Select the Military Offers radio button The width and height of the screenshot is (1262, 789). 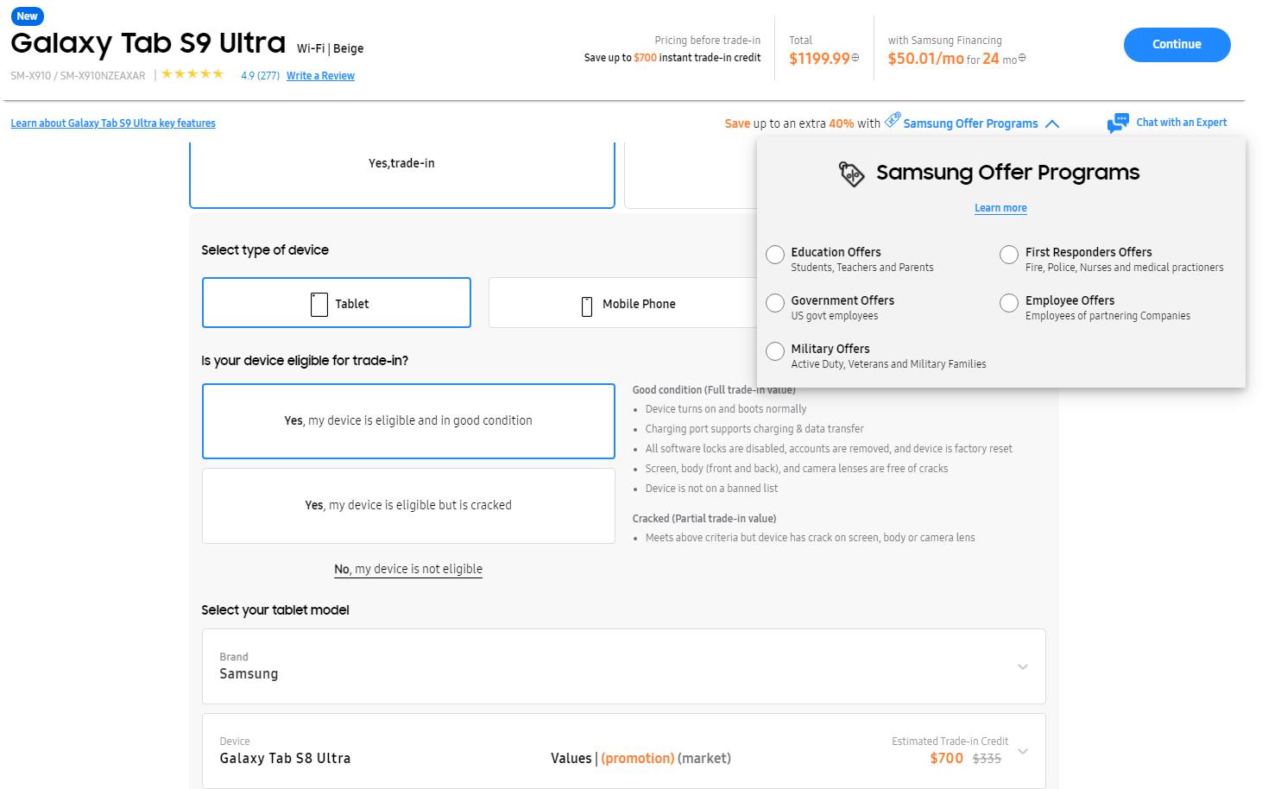[x=775, y=351]
